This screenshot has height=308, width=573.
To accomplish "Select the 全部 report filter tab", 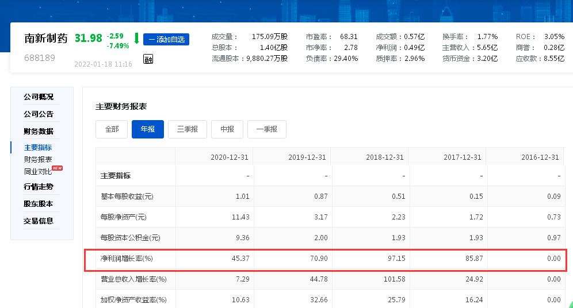I will tap(112, 129).
